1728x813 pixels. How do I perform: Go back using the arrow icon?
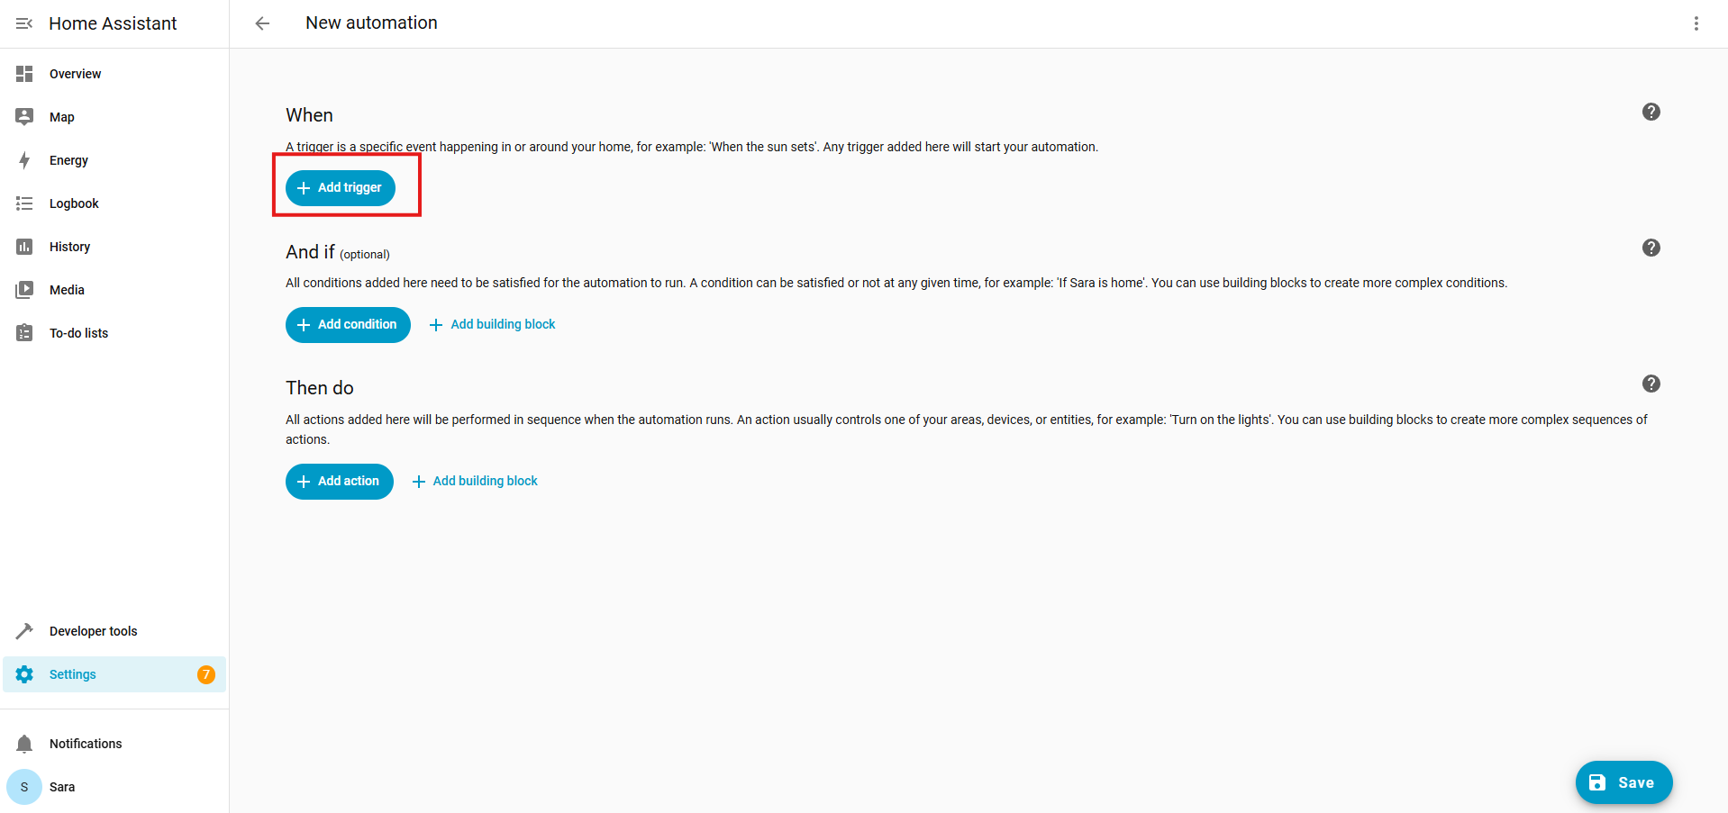coord(262,23)
